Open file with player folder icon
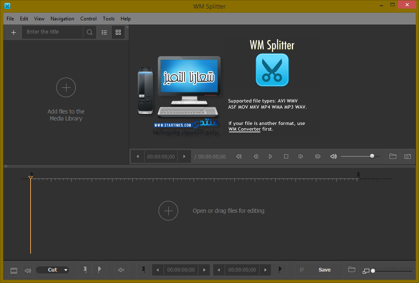The width and height of the screenshot is (419, 283). click(x=393, y=156)
